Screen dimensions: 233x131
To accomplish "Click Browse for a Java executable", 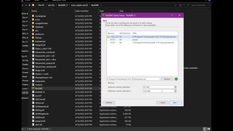I will 167,79.
